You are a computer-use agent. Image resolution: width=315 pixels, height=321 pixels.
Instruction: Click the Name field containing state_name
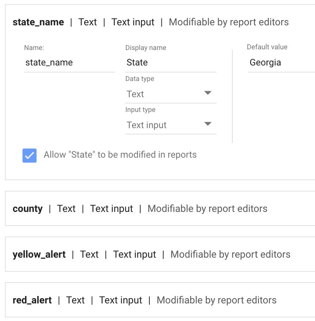tap(69, 63)
